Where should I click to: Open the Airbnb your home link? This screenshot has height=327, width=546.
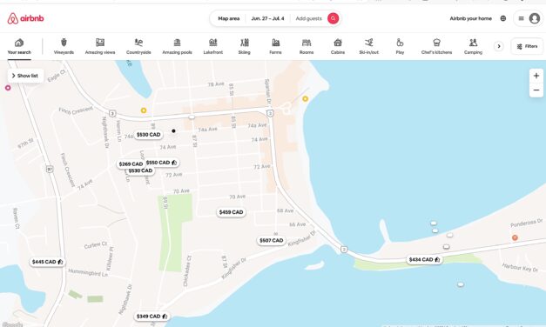click(x=471, y=18)
